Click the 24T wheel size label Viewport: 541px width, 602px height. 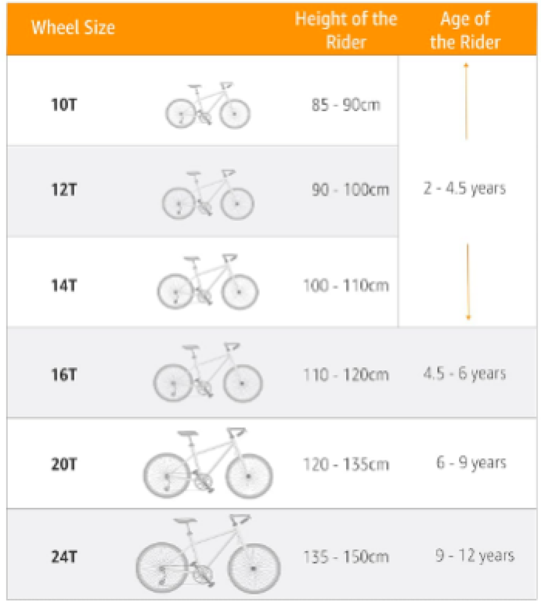(x=64, y=556)
